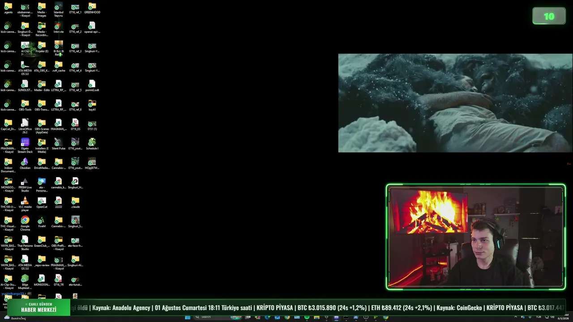The image size is (573, 322).
Task: Open the .claude folder
Action: tap(75, 203)
